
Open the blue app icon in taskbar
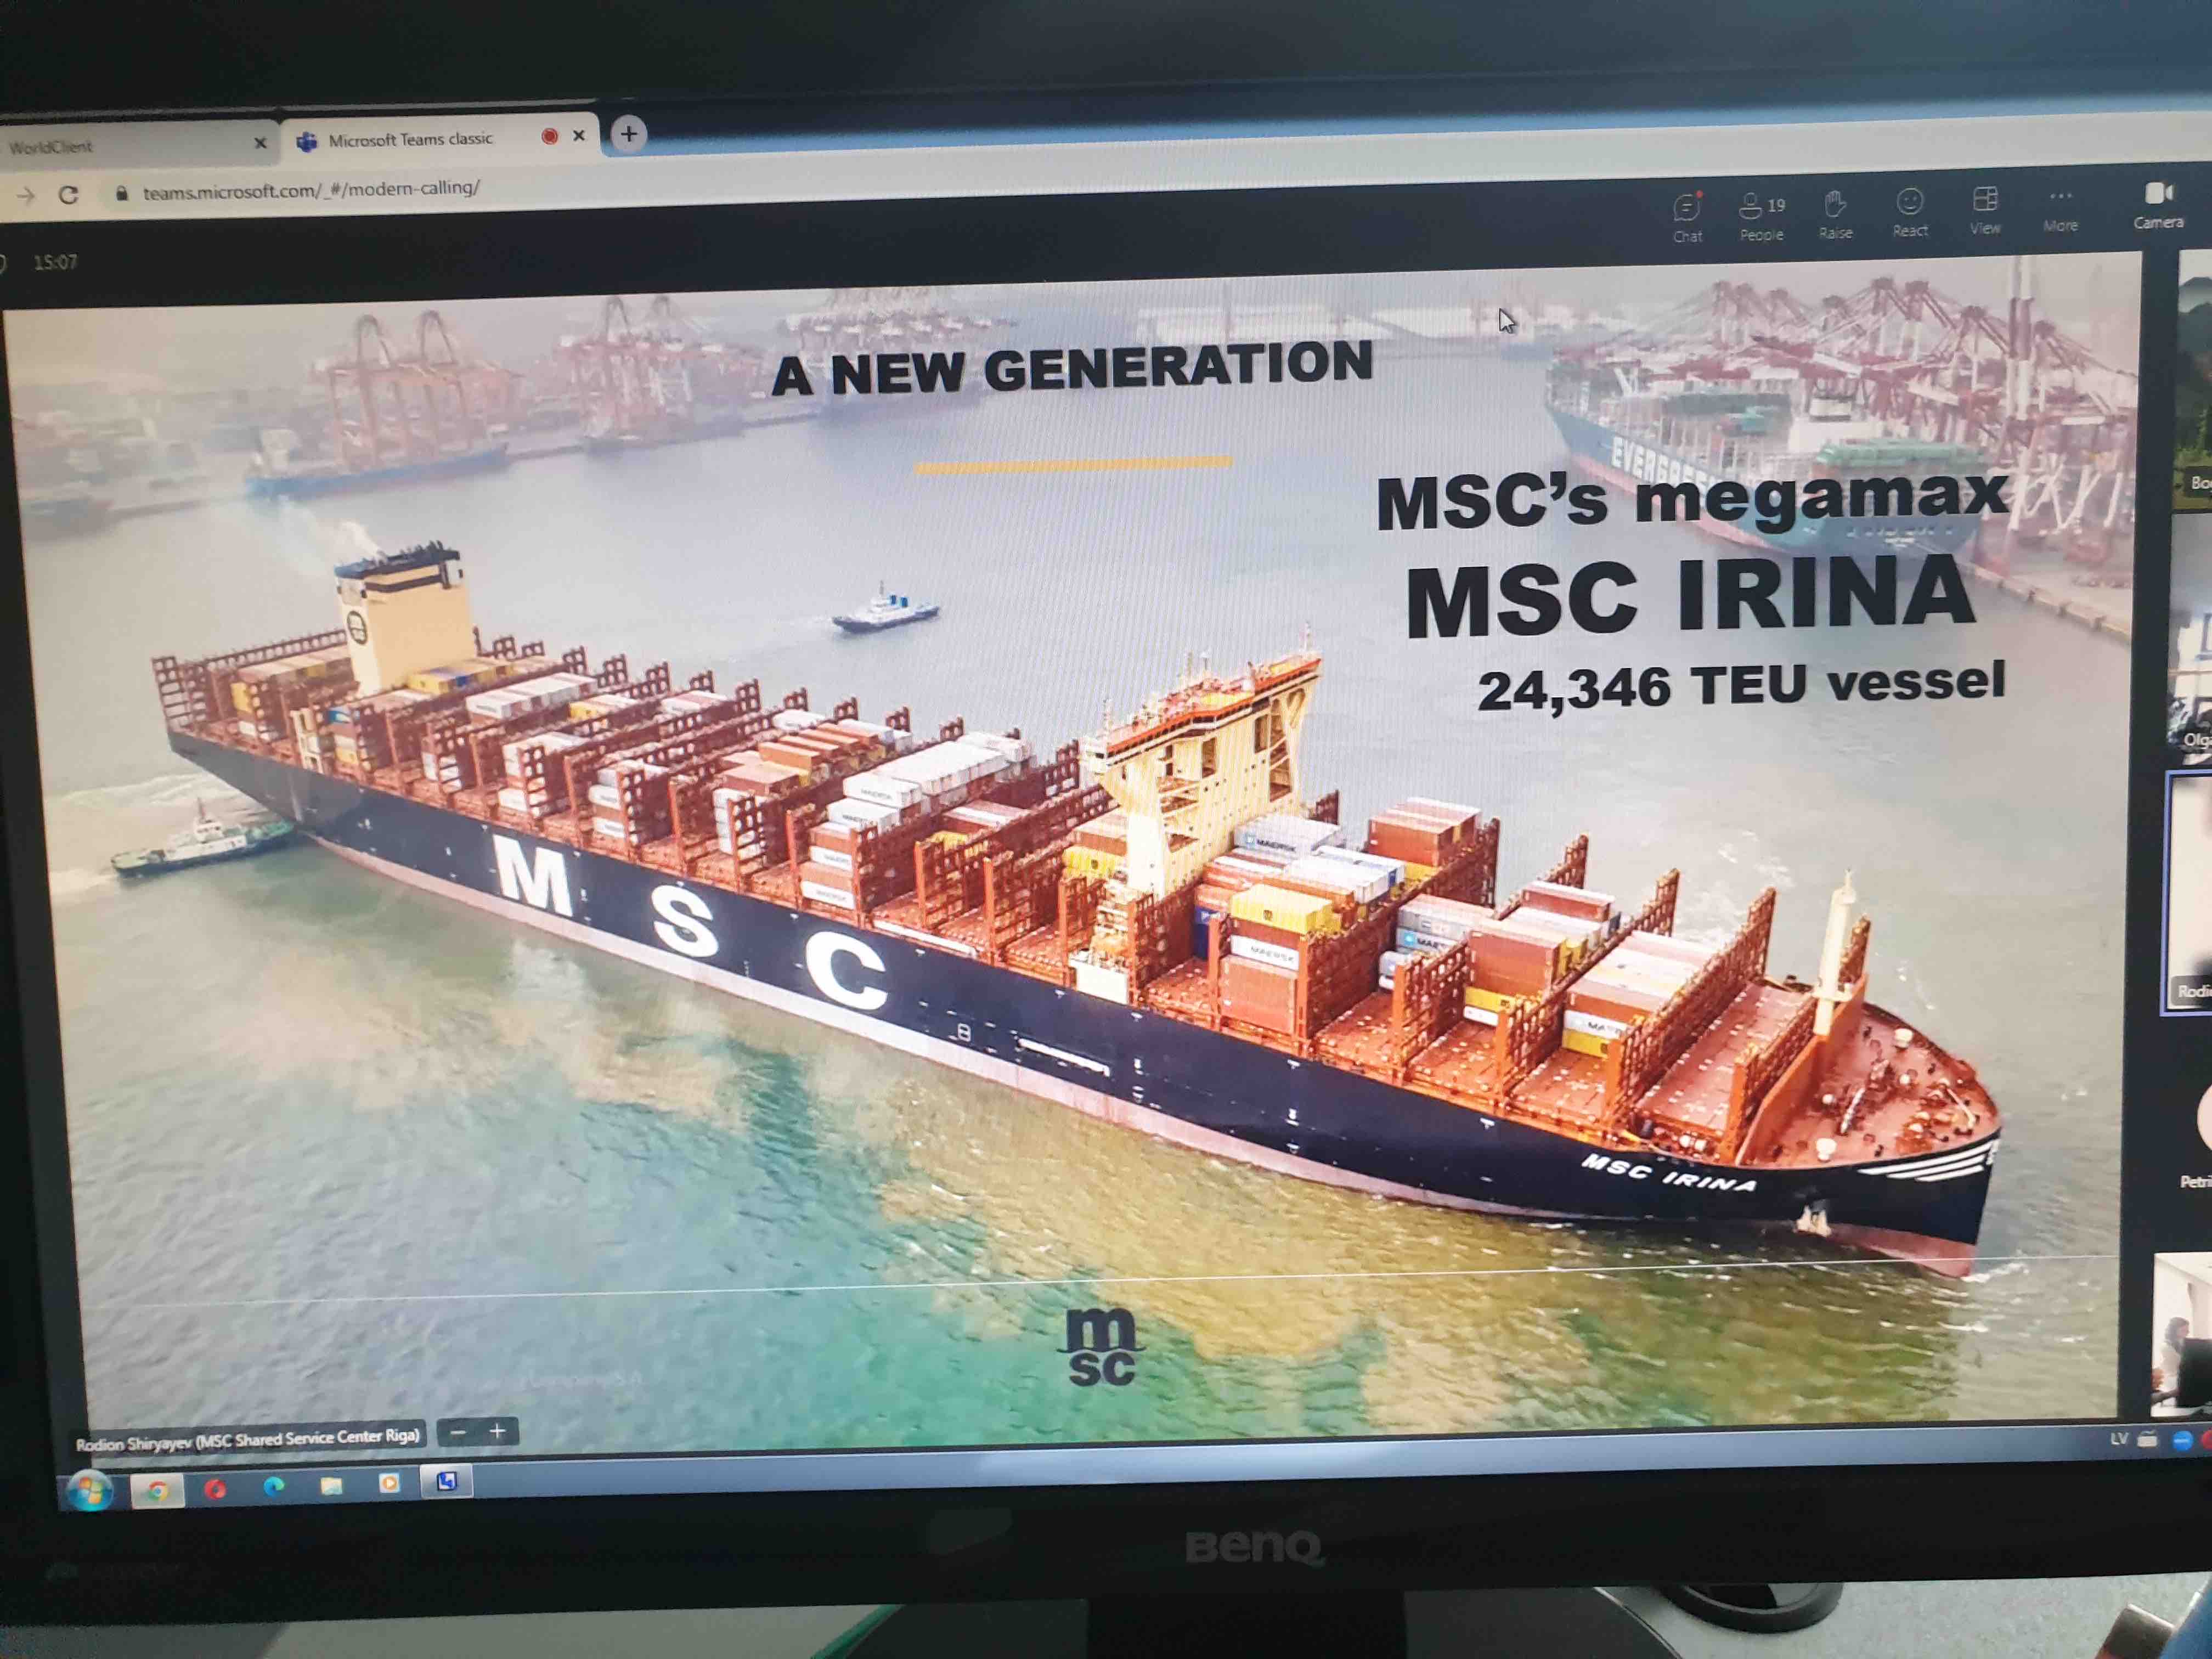click(x=446, y=1481)
